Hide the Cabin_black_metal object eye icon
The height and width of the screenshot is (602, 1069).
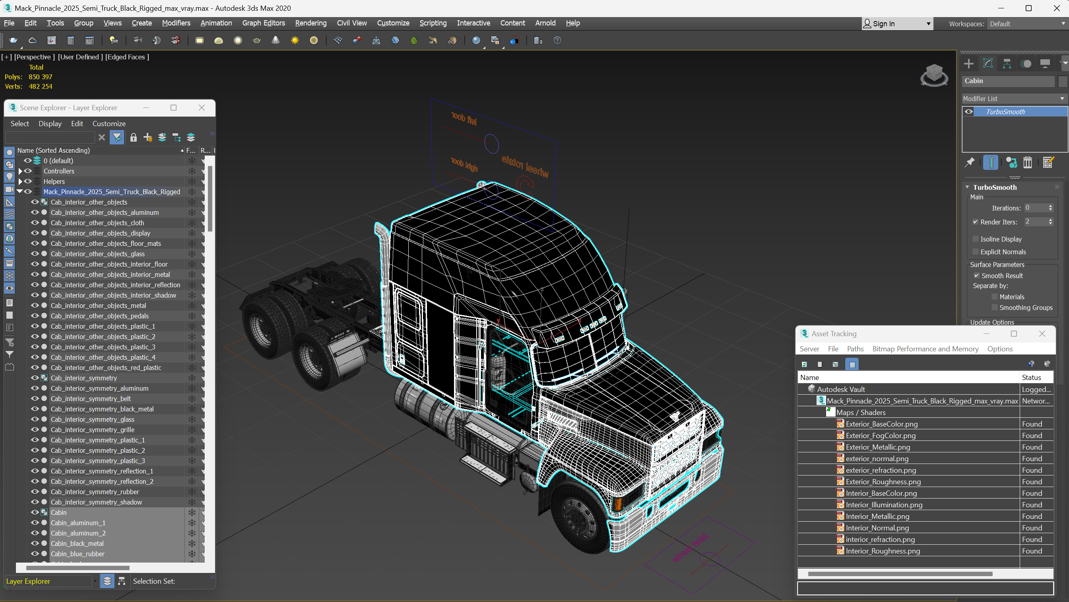pyautogui.click(x=35, y=544)
